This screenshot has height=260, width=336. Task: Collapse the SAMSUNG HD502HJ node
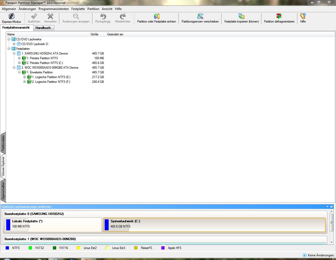click(14, 53)
